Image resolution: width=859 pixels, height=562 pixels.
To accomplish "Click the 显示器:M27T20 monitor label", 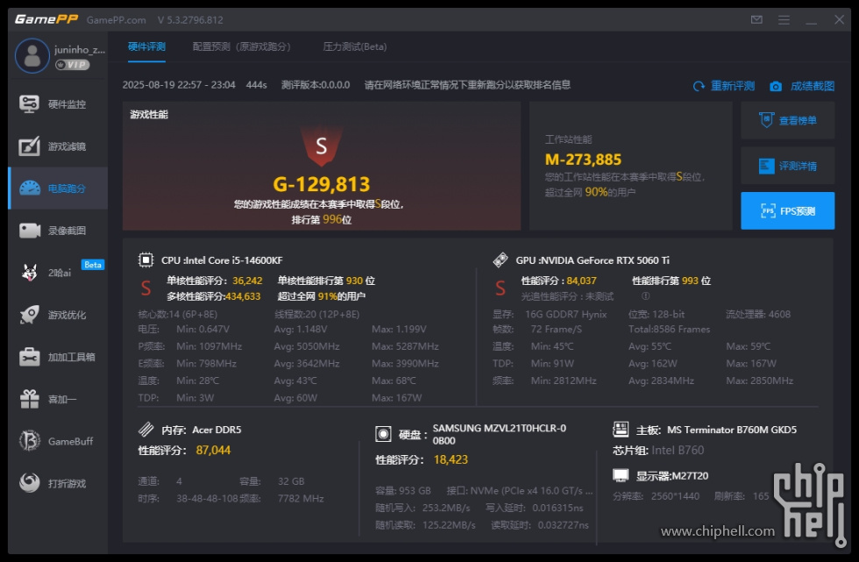I will coord(671,475).
